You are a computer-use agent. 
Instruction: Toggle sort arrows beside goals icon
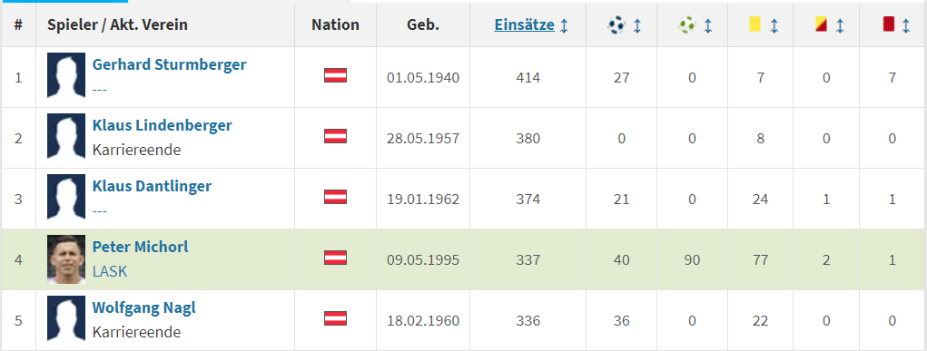[x=636, y=25]
